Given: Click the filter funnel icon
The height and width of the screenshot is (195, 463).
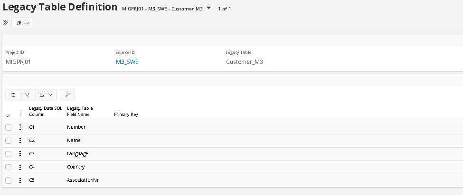Looking at the screenshot, I should coord(28,95).
